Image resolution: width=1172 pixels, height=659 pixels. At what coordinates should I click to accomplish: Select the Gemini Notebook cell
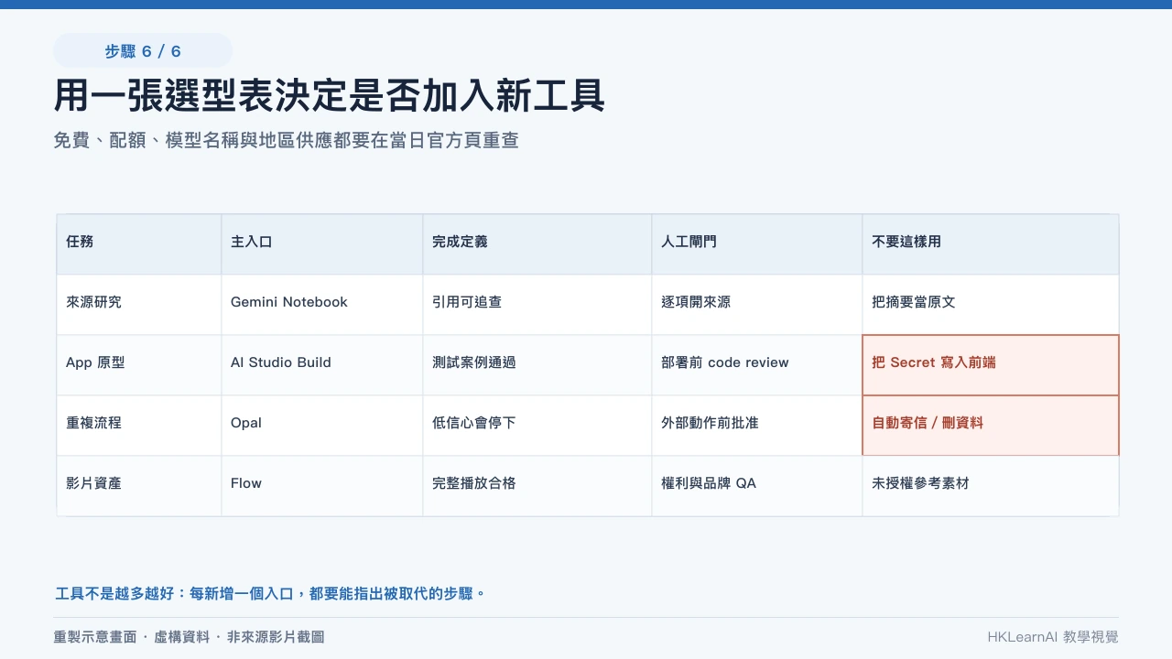[322, 305]
